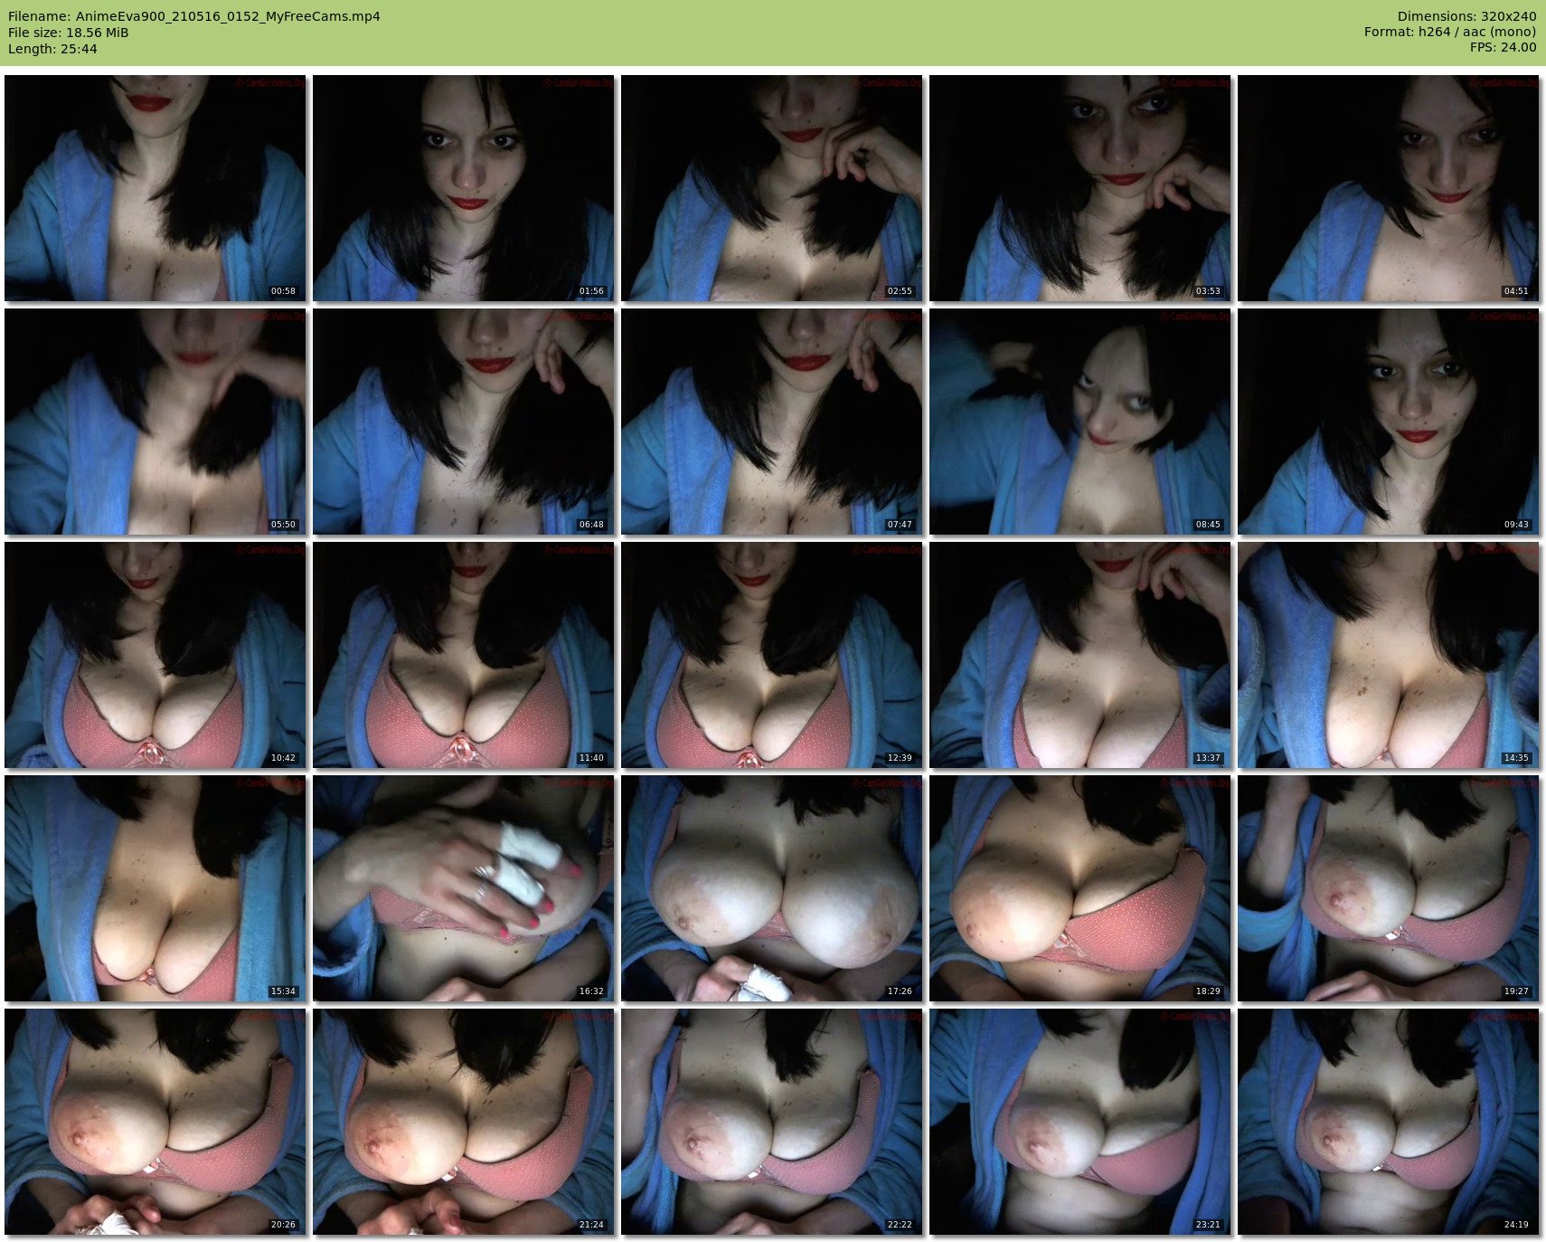Viewport: 1546px width, 1242px height.
Task: Select the frame at timestamp 06:48
Action: point(464,422)
